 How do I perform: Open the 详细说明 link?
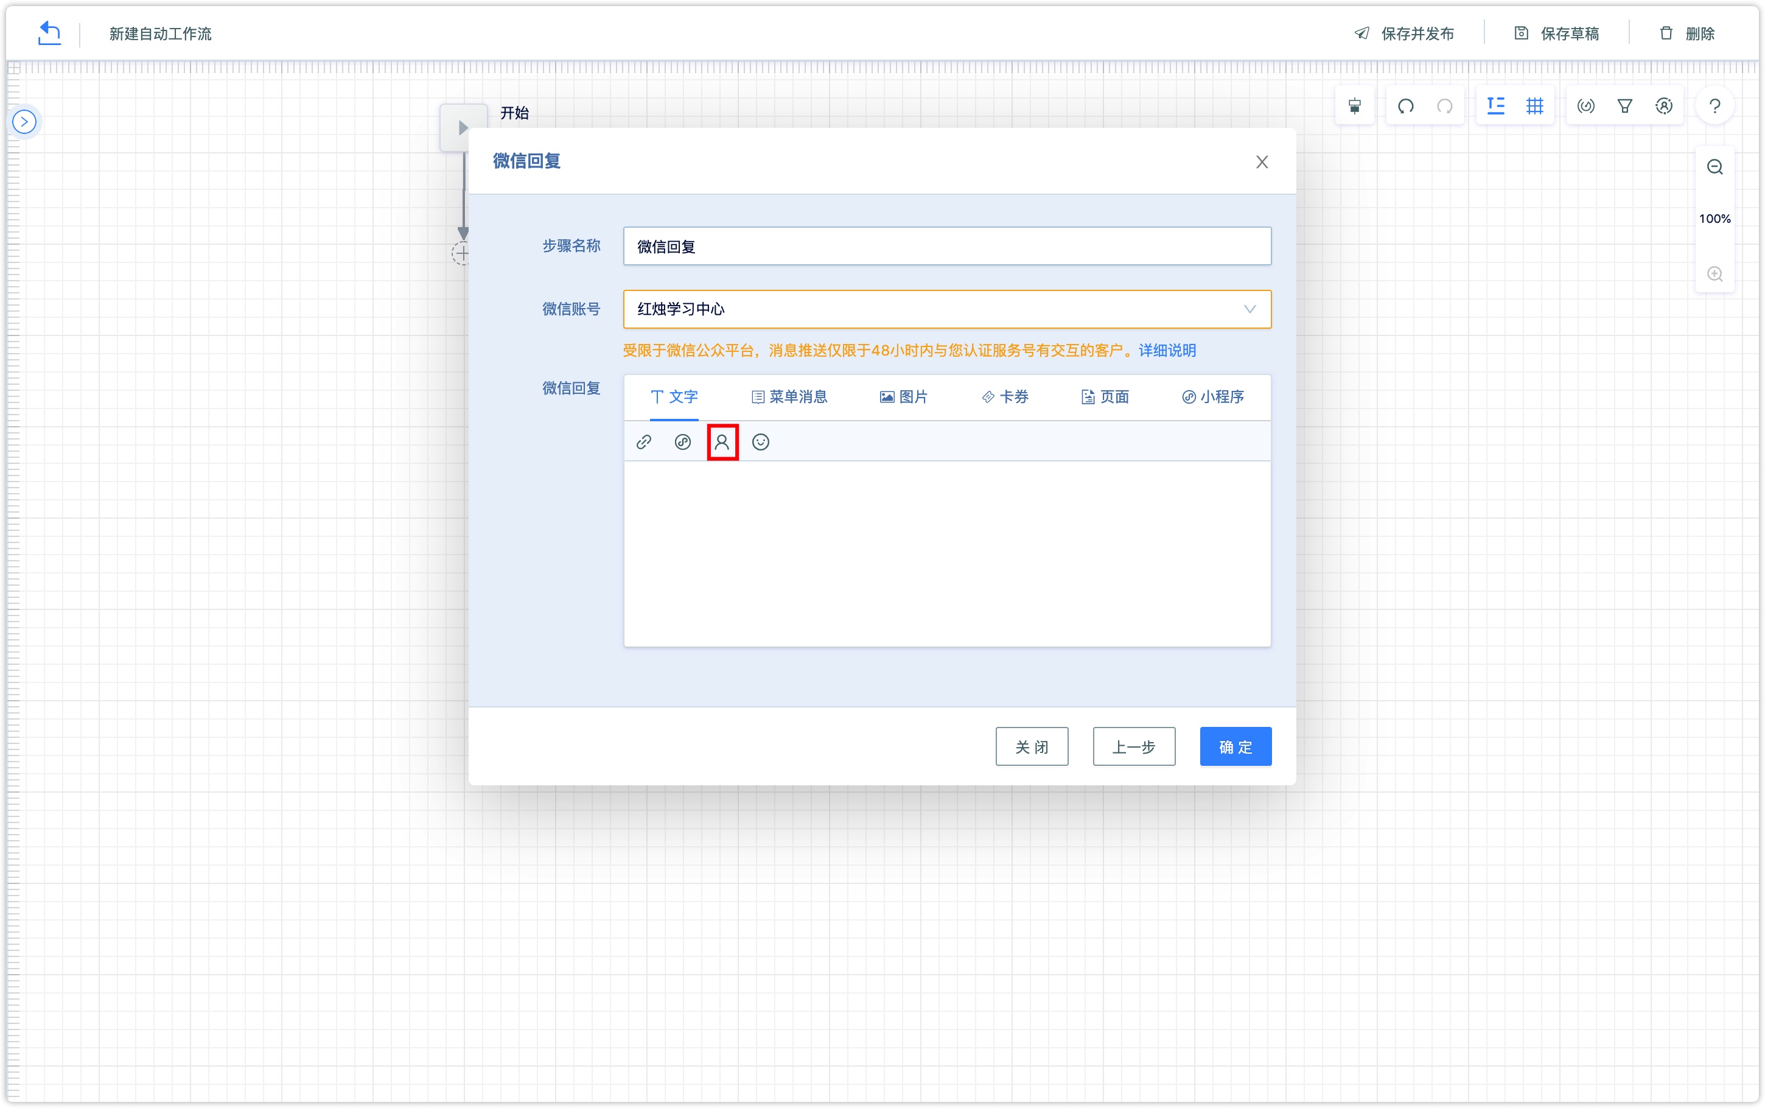pos(1167,350)
